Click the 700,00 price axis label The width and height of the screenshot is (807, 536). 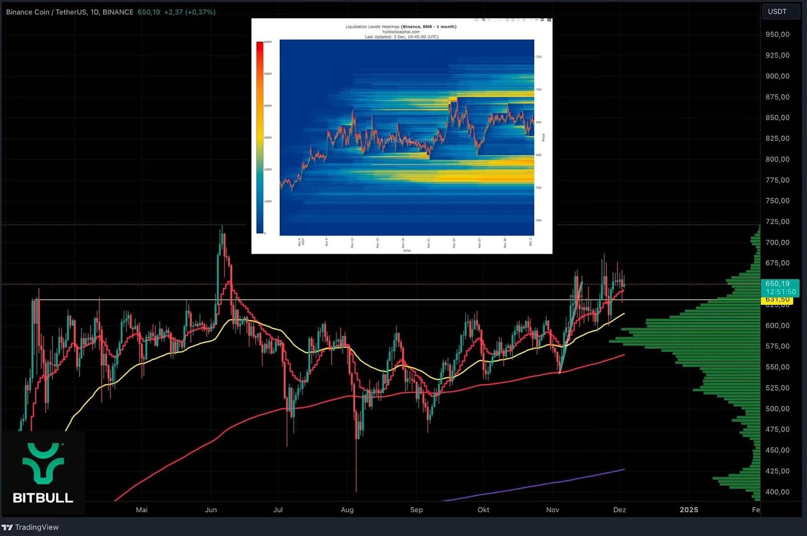(777, 242)
